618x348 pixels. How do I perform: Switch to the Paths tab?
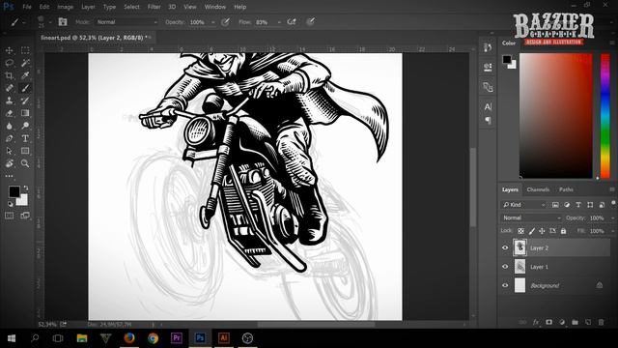(x=566, y=189)
